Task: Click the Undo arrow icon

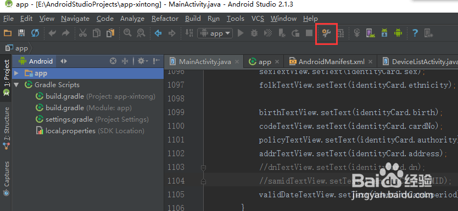Action: [52, 33]
